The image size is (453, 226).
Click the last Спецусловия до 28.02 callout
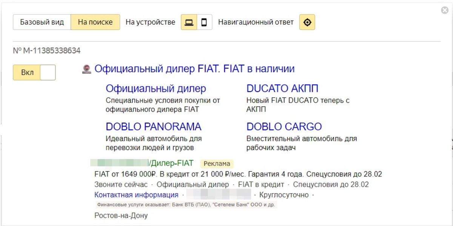[331, 185]
